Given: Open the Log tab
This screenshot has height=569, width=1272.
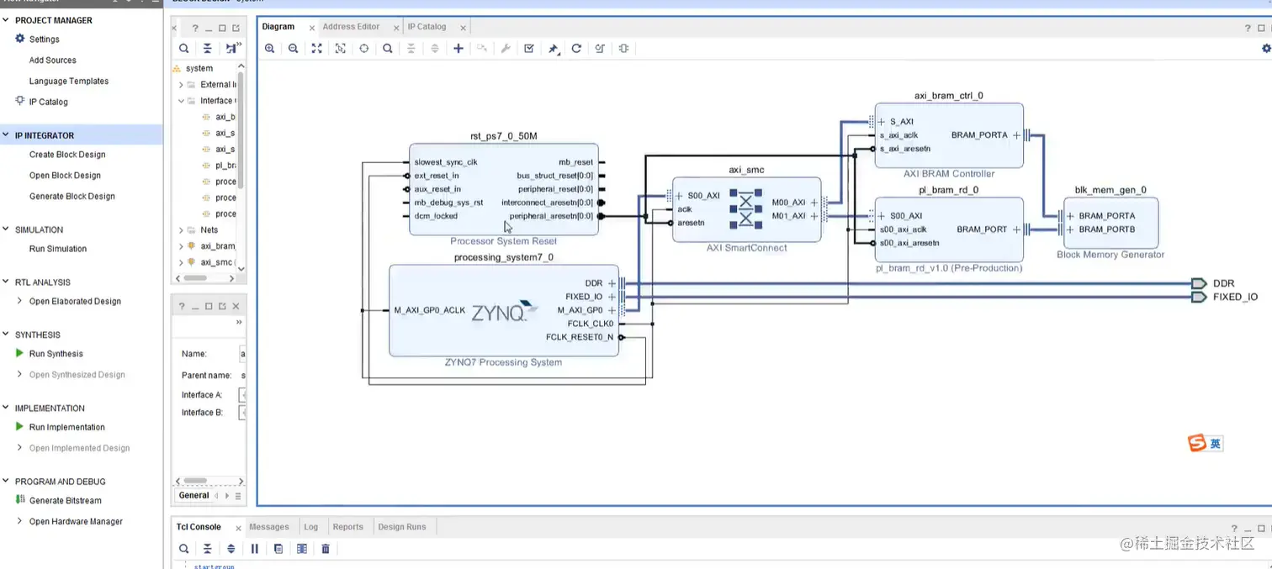Looking at the screenshot, I should (311, 527).
